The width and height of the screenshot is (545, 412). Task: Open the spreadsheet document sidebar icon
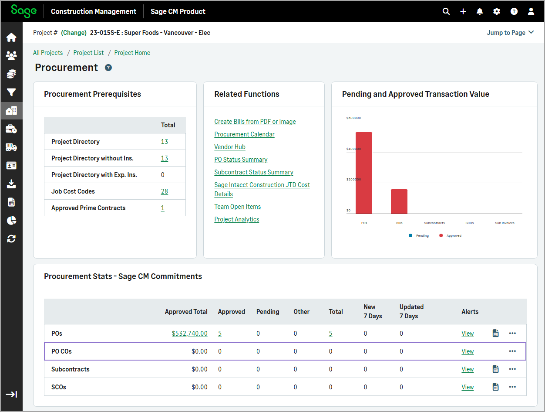(x=11, y=202)
